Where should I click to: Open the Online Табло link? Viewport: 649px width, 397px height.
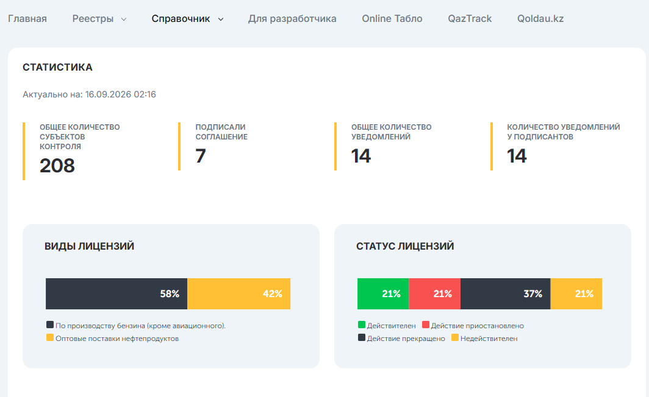click(392, 19)
